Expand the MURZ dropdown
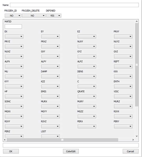142x157 pixels. [x=123, y=106]
